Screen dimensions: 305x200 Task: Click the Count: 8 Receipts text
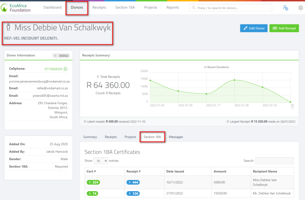point(108,93)
